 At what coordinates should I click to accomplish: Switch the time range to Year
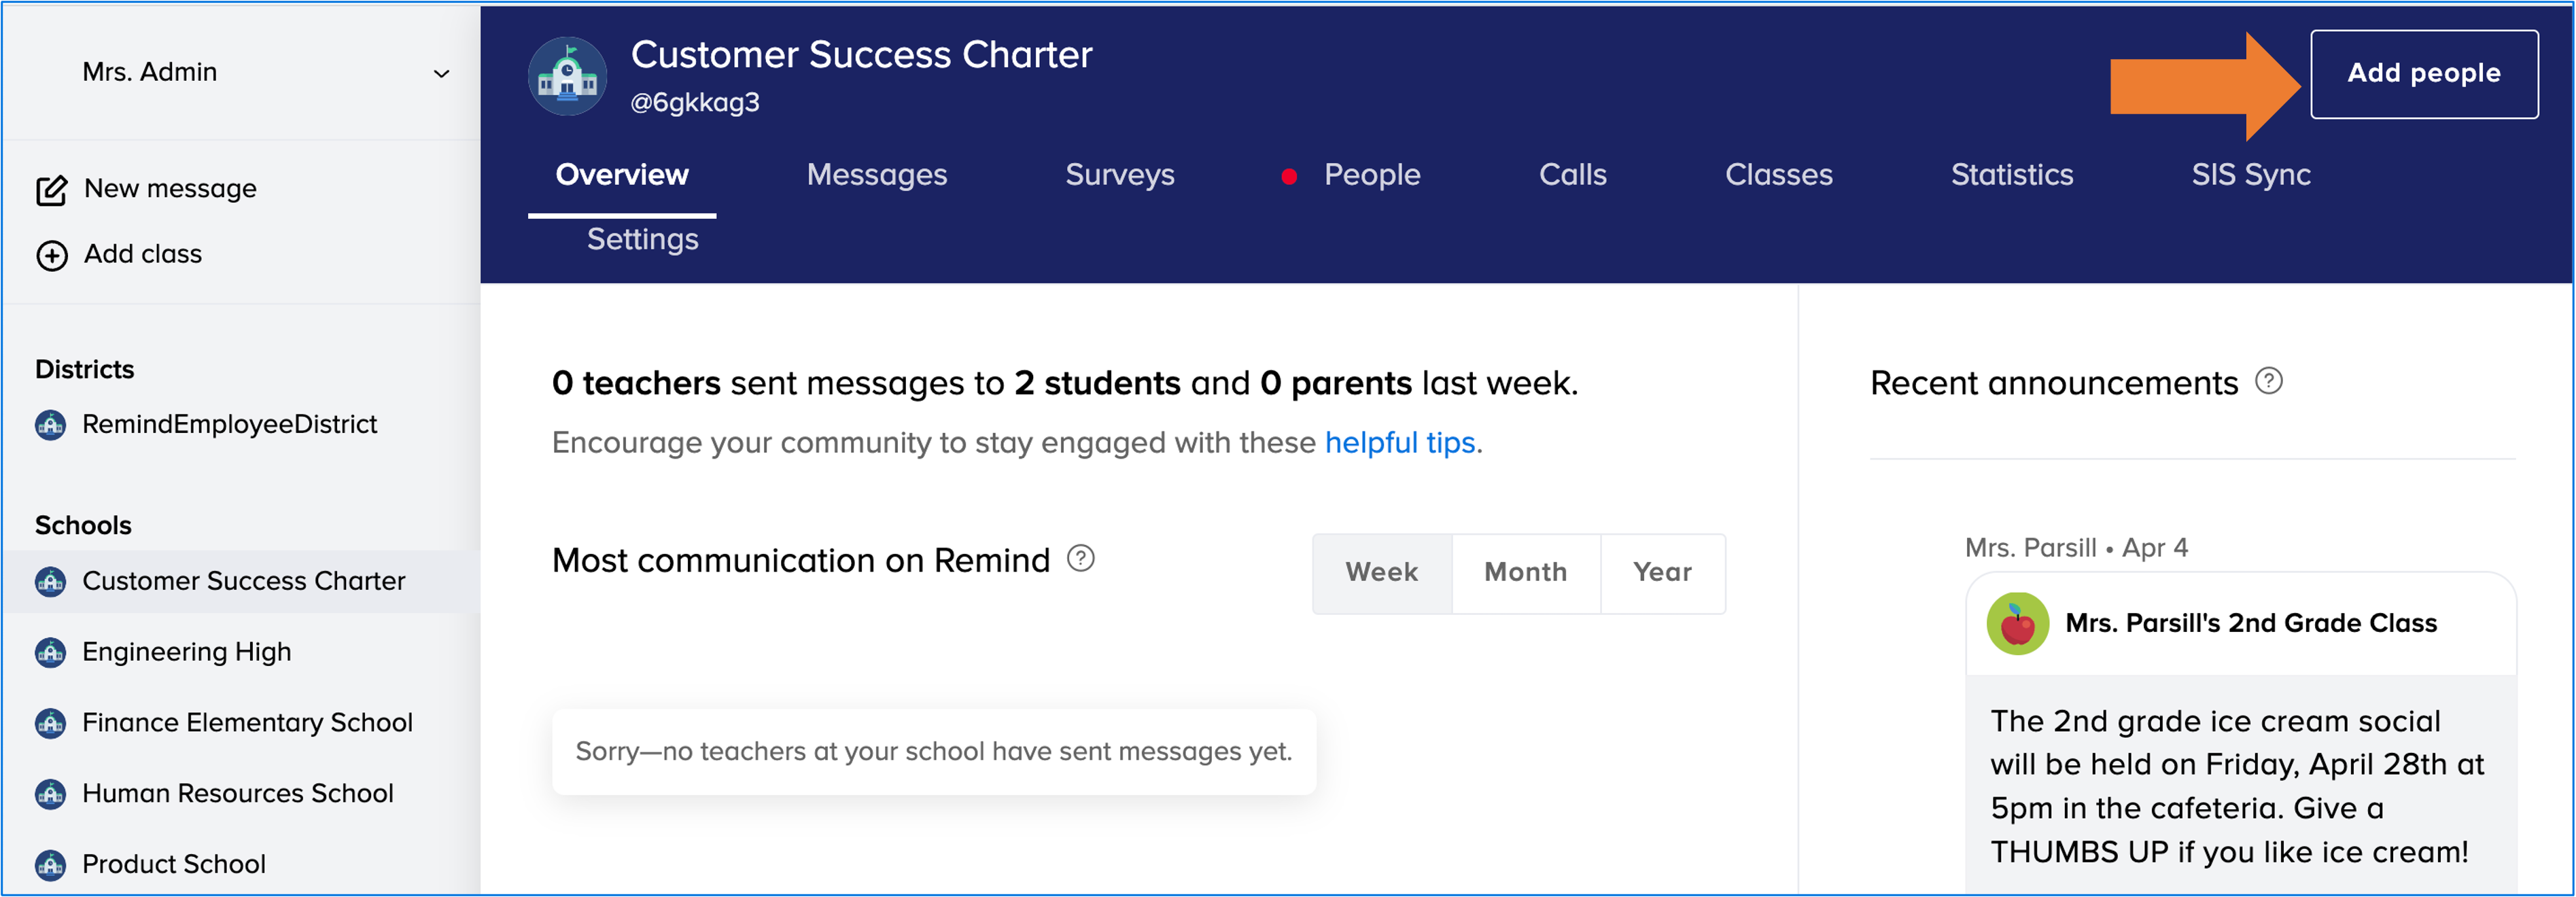[1662, 573]
